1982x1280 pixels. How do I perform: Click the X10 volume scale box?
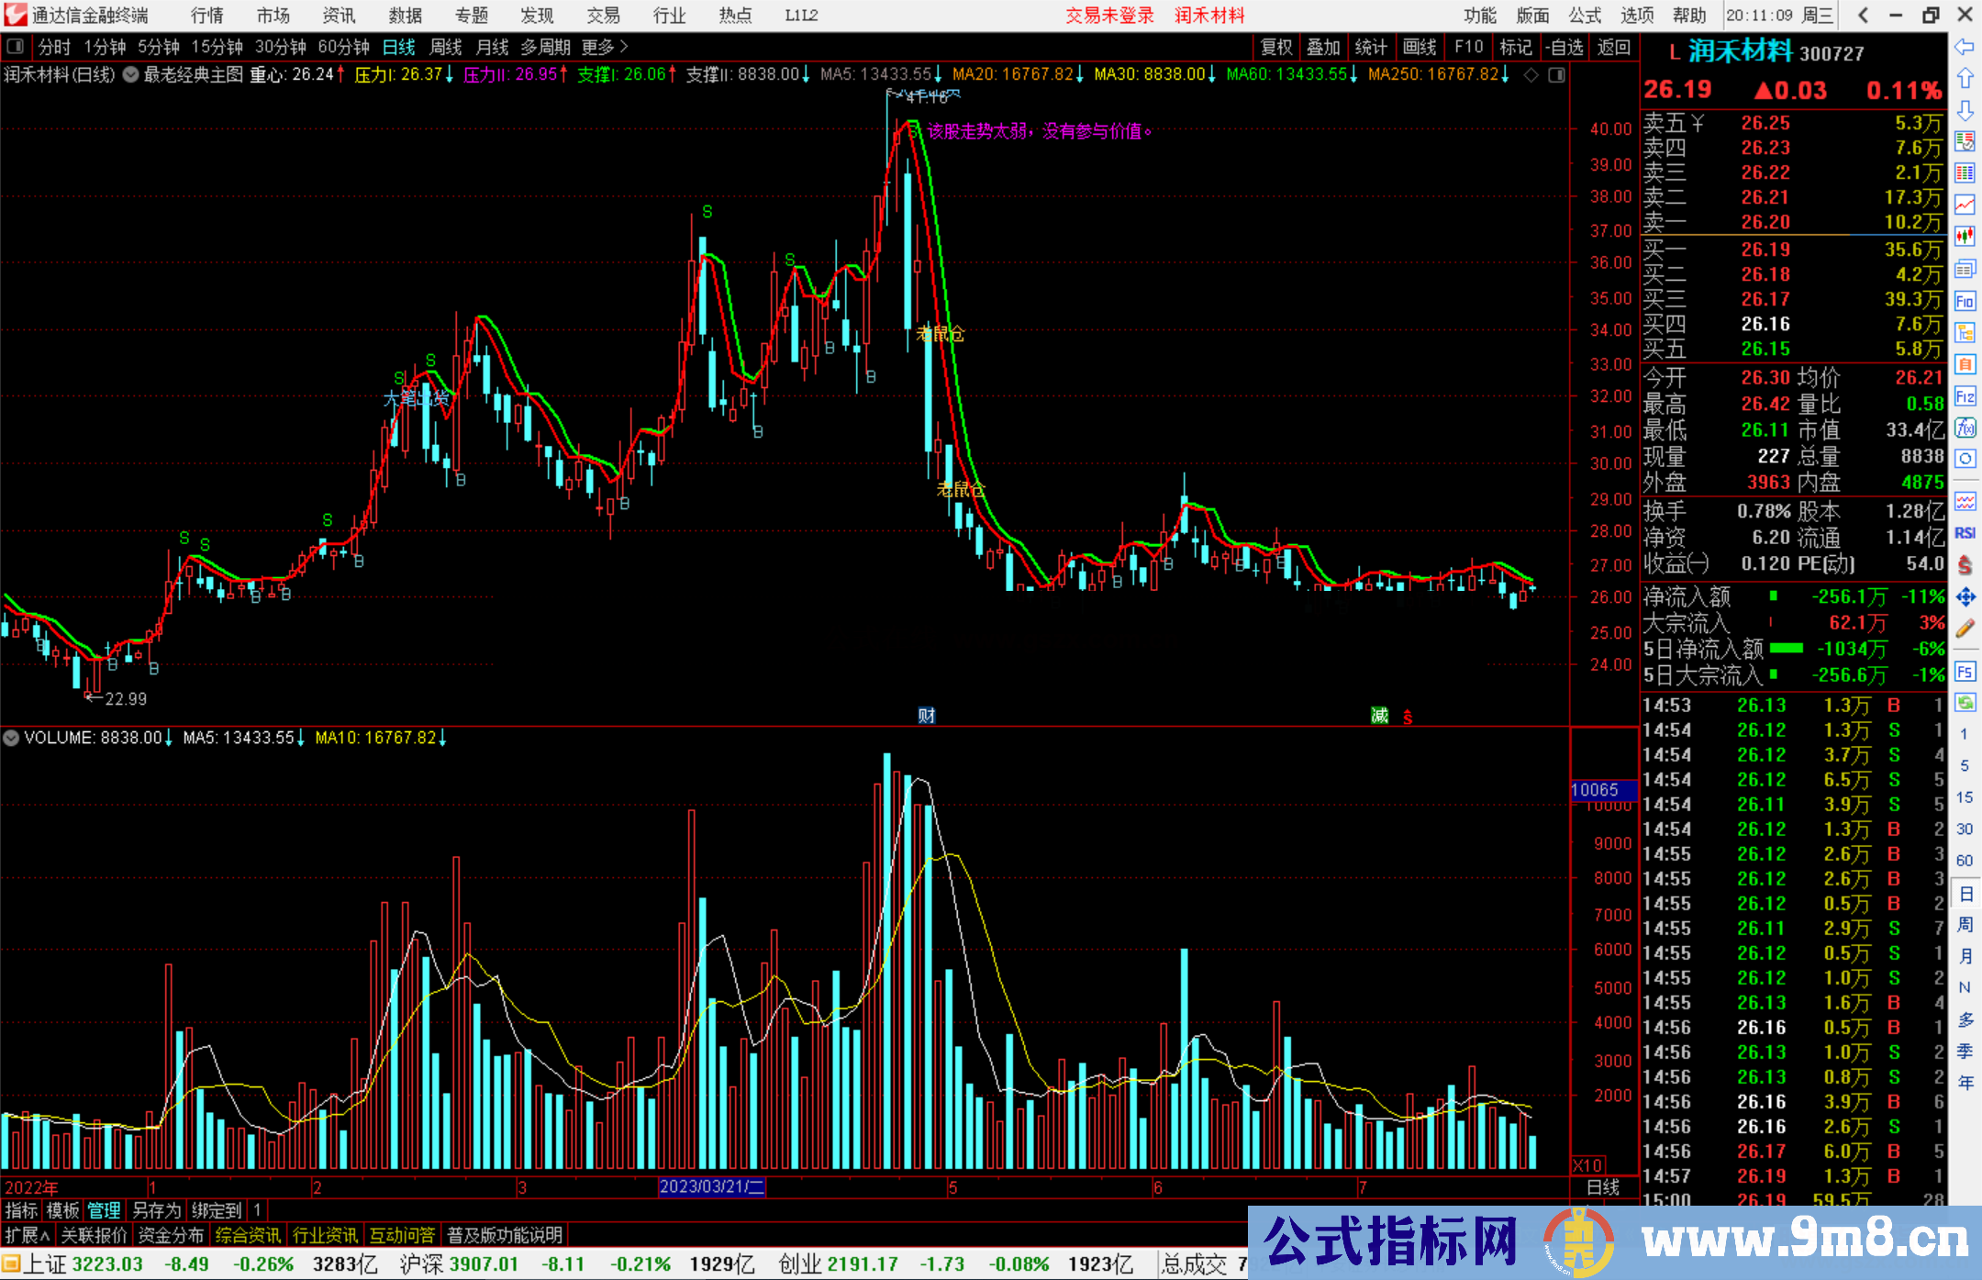click(x=1587, y=1164)
